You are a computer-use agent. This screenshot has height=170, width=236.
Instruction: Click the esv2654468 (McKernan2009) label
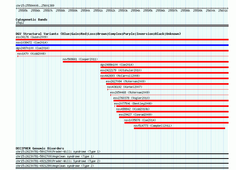(x=130, y=92)
